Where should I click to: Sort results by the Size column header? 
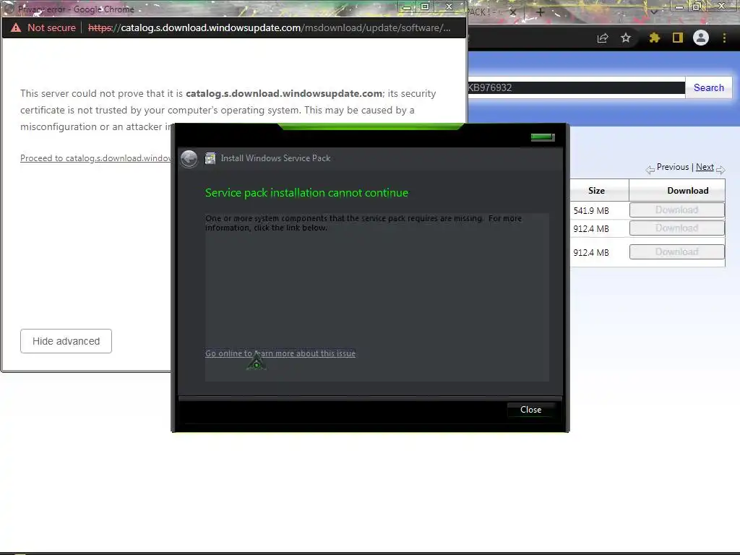click(596, 191)
